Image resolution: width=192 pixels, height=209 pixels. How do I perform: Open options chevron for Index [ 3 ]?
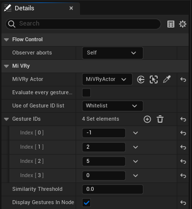pos(136,176)
